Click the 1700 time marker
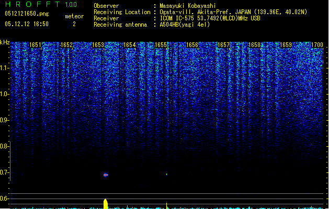Screen dimensions: 329x209 tap(317, 45)
